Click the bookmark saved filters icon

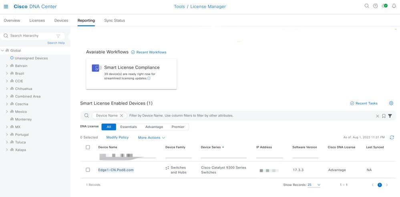tap(384, 116)
